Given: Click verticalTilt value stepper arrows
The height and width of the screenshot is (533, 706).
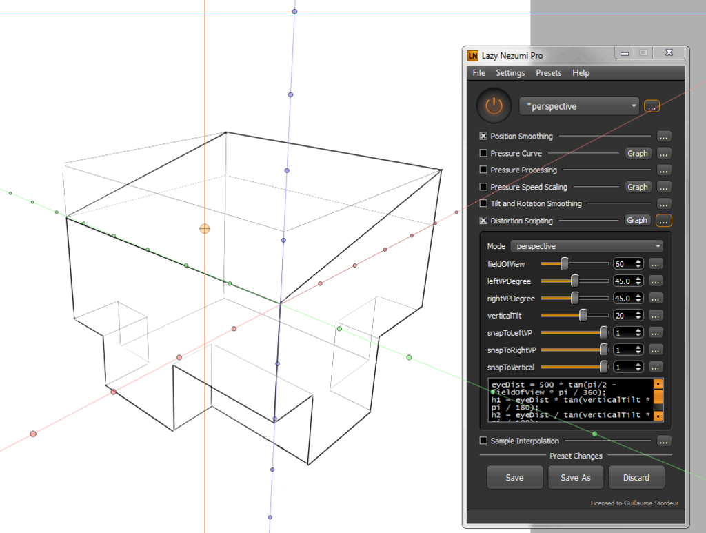Looking at the screenshot, I should pos(638,316).
